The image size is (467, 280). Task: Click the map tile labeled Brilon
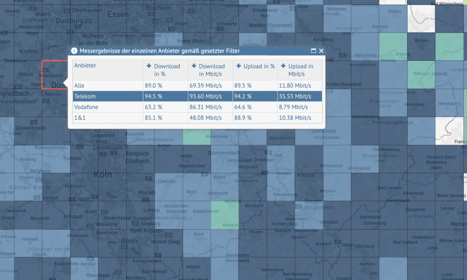tap(421, 47)
